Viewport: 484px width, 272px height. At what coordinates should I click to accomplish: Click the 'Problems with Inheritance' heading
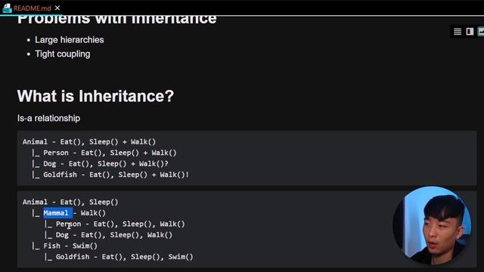(117, 20)
